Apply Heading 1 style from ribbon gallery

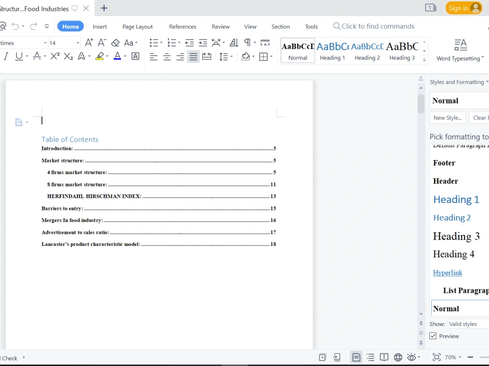[x=333, y=51]
